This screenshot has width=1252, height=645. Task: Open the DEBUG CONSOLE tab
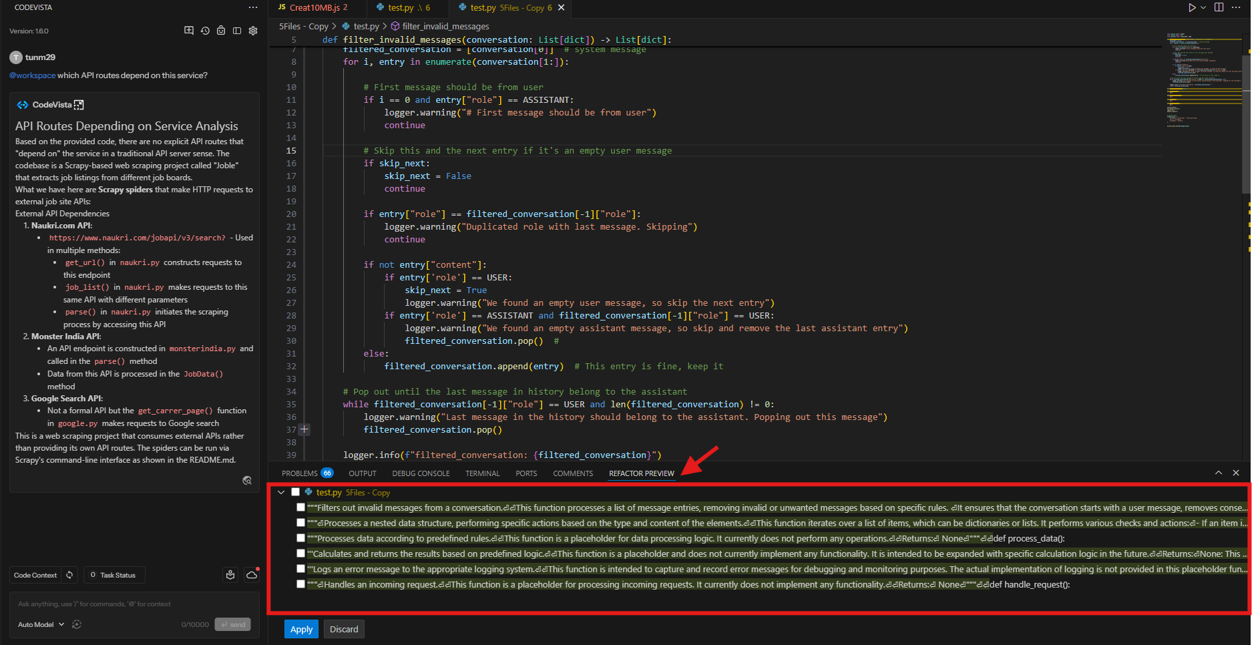tap(421, 473)
